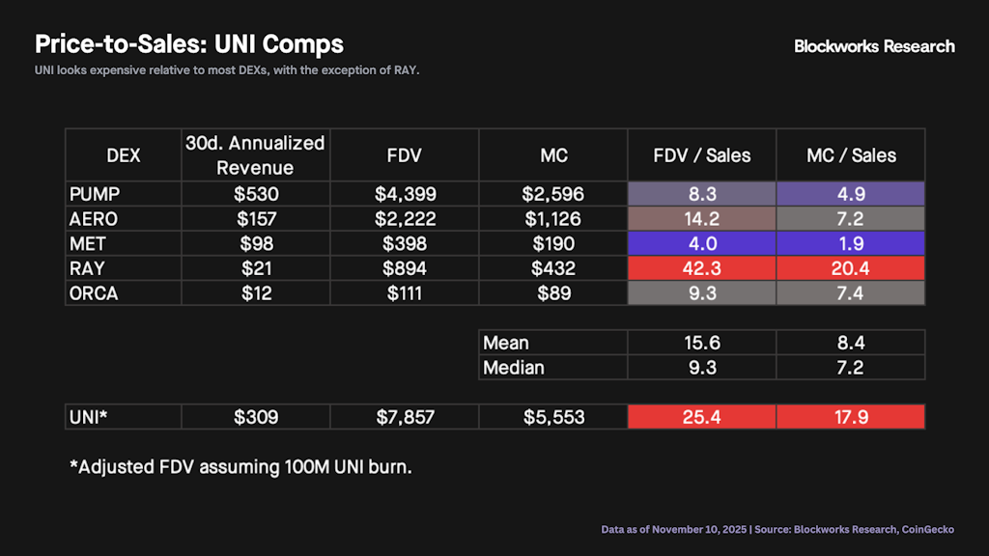Click the Median row label
Screen dimensions: 989x556
(x=513, y=368)
